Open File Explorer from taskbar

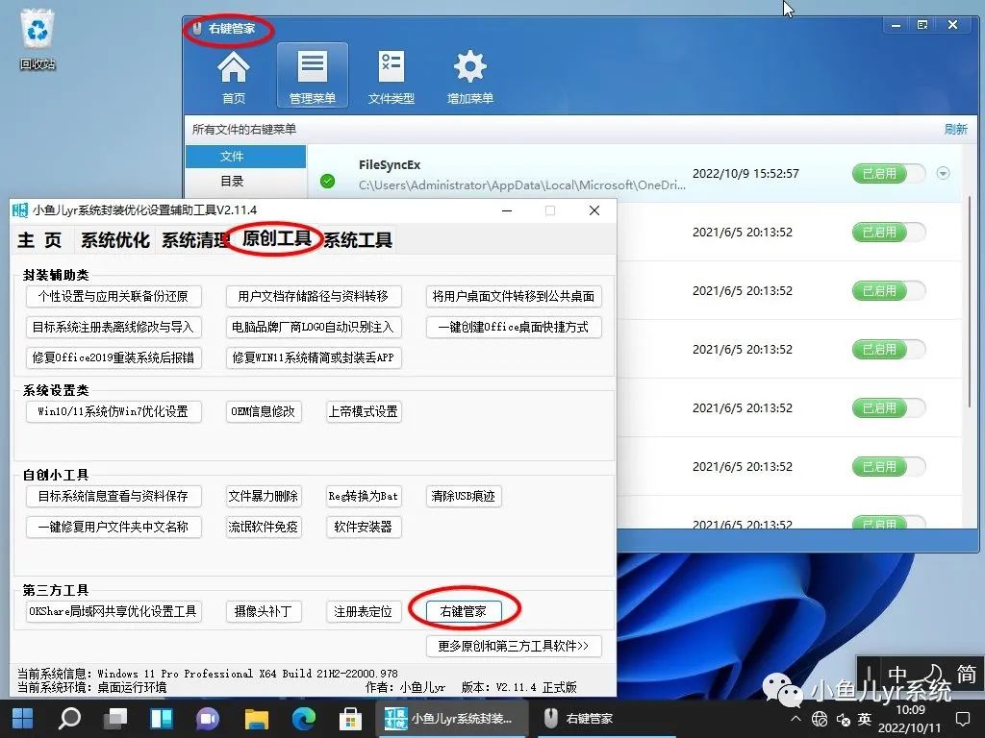(x=256, y=719)
